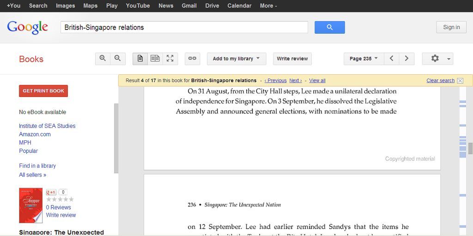Expand Add to my library dropdown
This screenshot has height=236, width=473.
point(236,59)
